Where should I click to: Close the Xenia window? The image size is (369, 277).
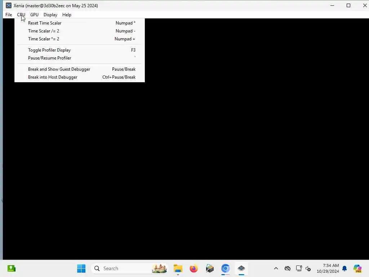365,5
